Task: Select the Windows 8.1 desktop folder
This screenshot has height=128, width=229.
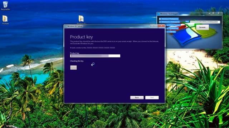Action: (x=81, y=20)
